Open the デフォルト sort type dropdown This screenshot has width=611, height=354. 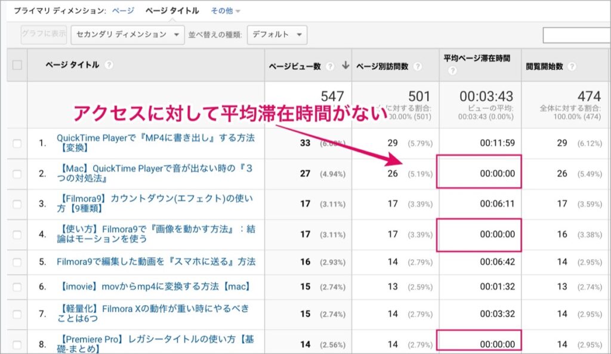(x=277, y=35)
